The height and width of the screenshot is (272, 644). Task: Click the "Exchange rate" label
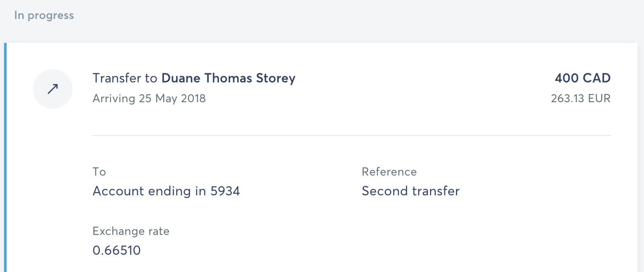click(131, 231)
